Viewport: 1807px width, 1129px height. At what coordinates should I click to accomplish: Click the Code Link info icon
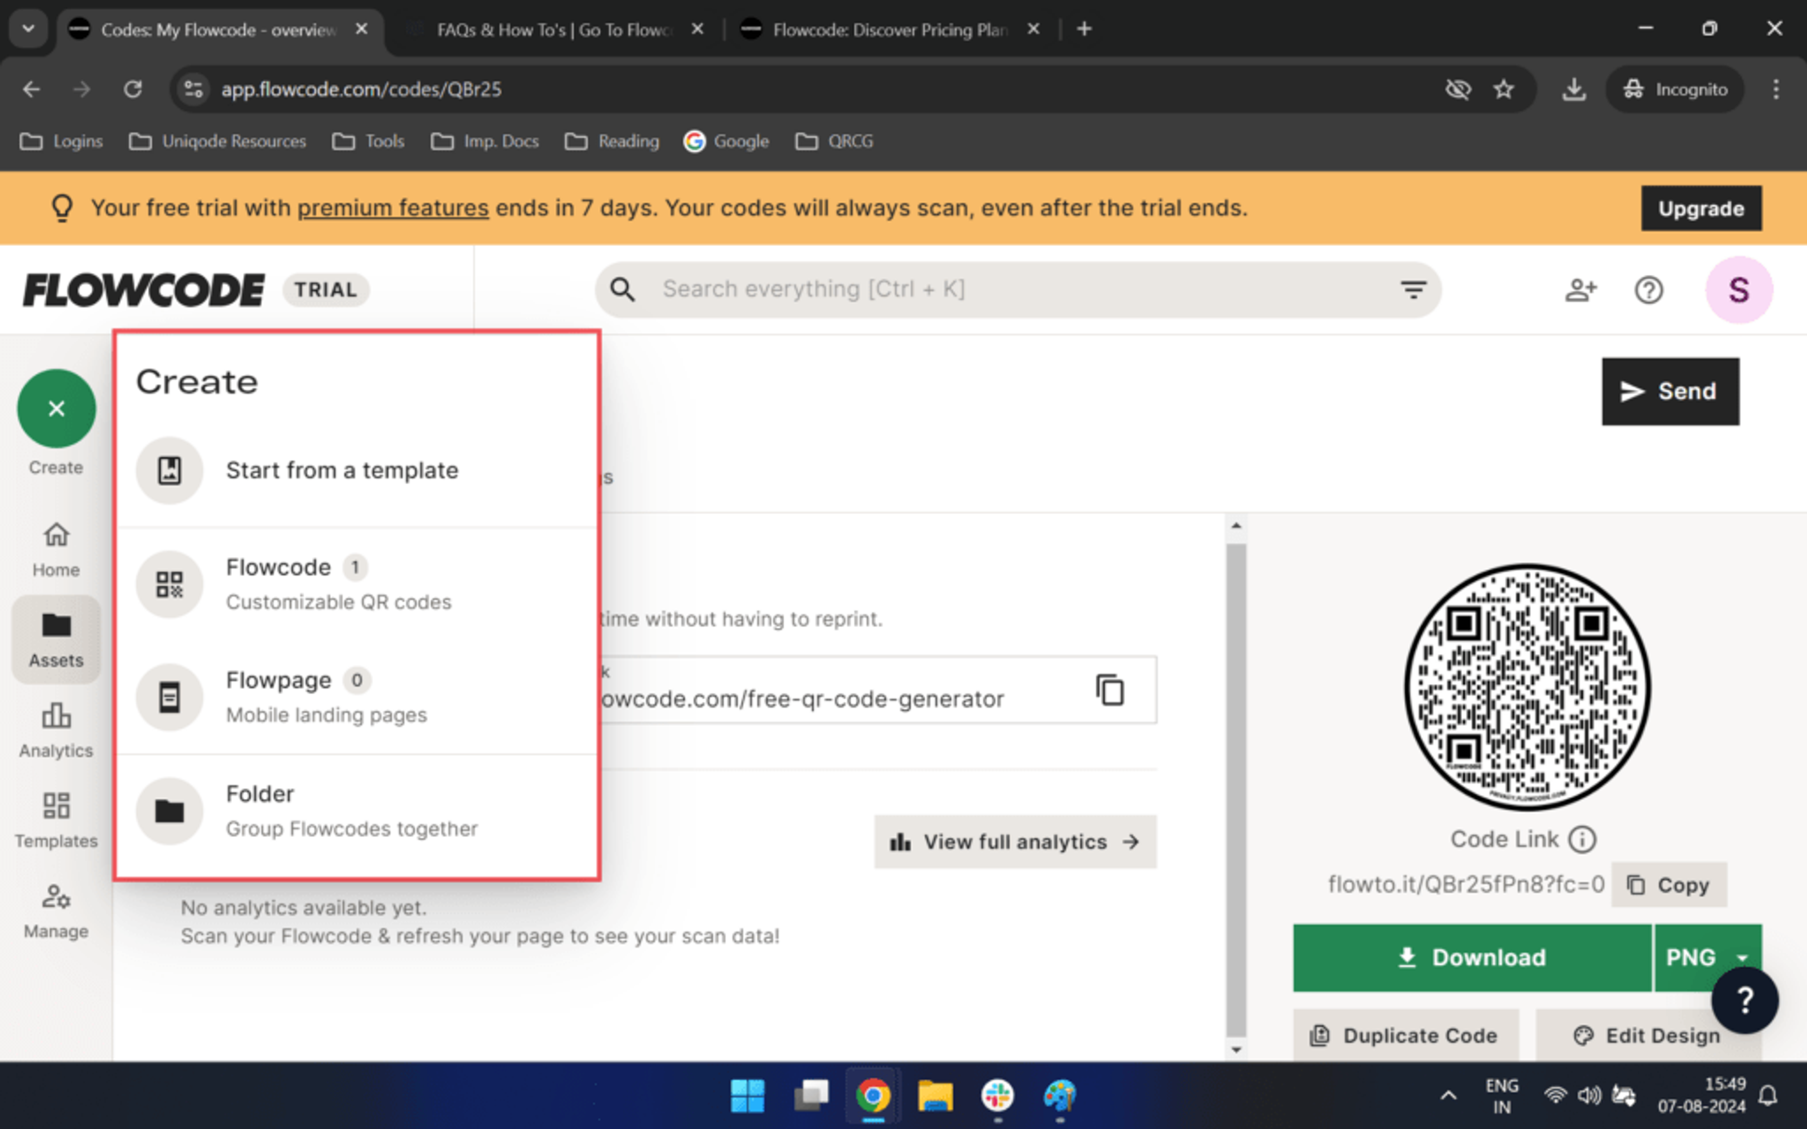point(1582,839)
